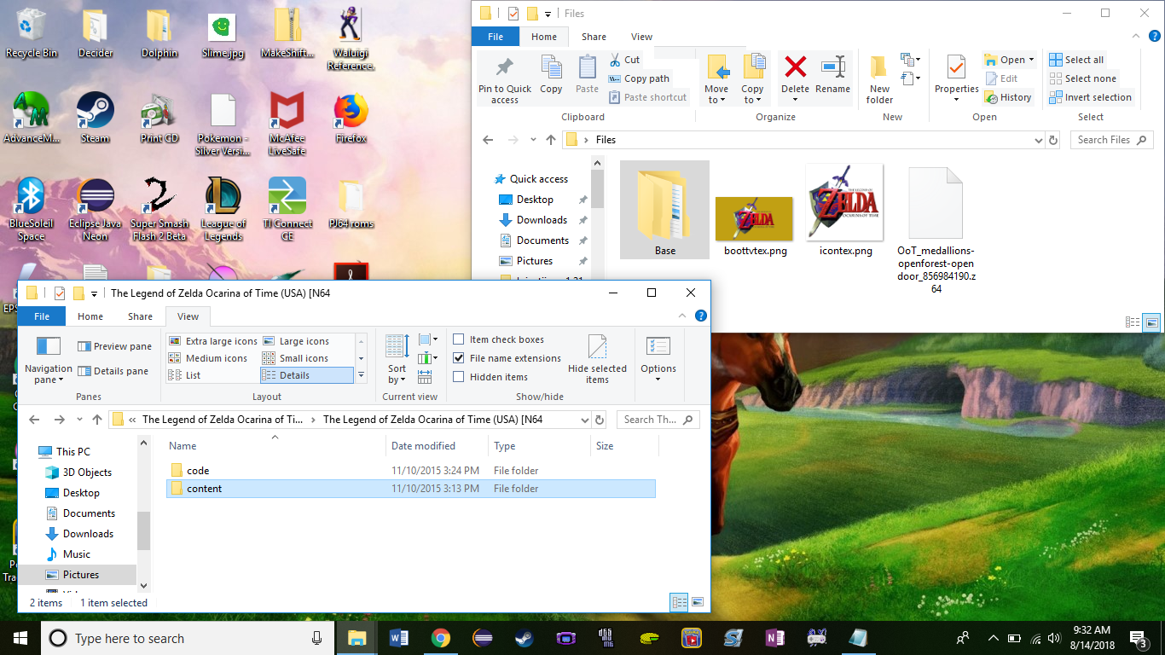Toggle the Preview pane
This screenshot has width=1165, height=655.
[114, 346]
